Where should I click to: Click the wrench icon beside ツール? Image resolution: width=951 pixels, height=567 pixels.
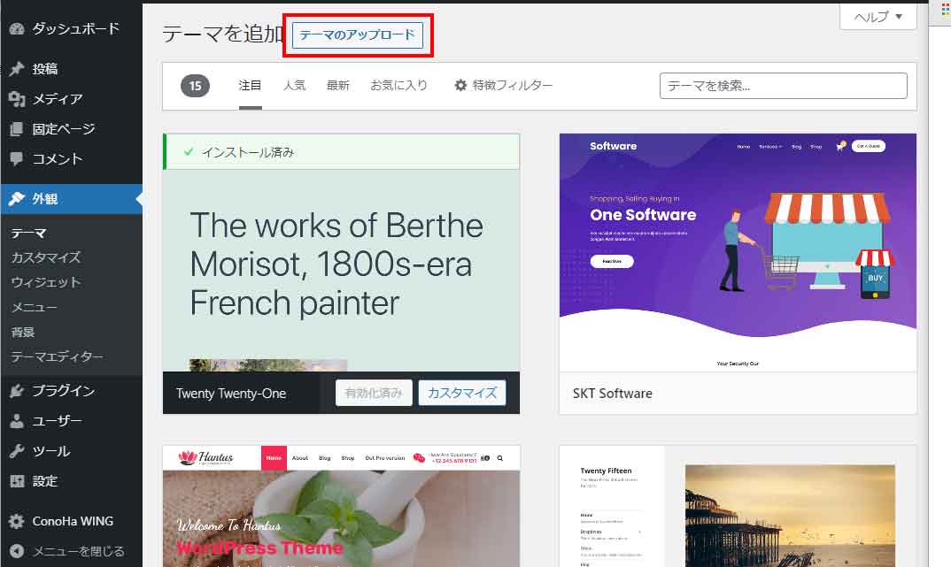(x=17, y=451)
